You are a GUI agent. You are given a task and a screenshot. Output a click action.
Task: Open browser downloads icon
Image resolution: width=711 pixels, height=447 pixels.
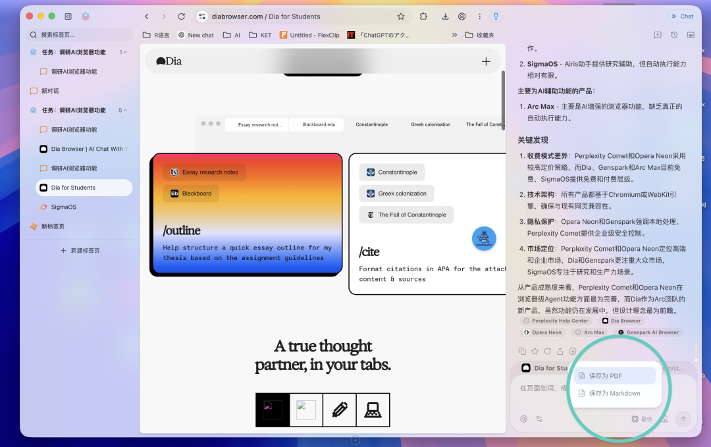click(445, 16)
